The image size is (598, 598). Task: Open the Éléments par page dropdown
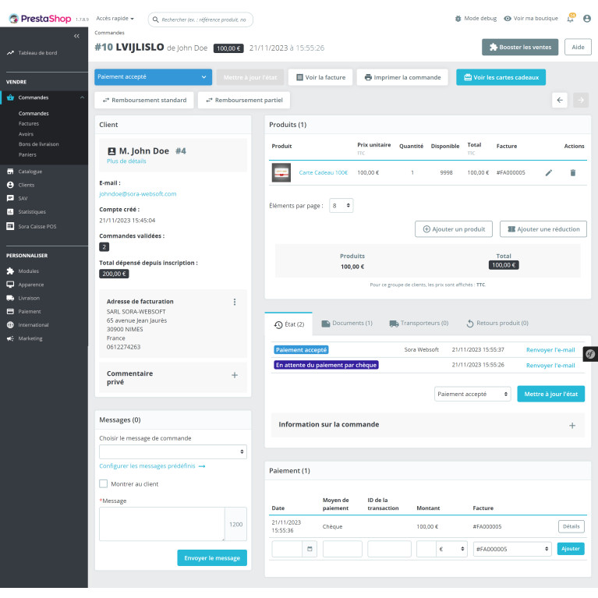[x=341, y=206]
